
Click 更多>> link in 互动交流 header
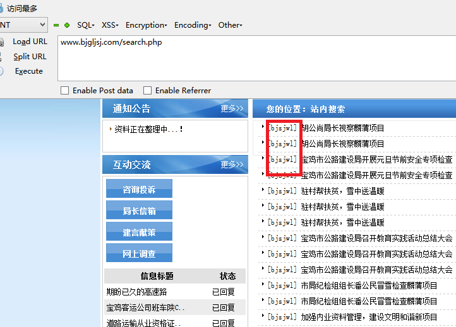click(x=232, y=164)
